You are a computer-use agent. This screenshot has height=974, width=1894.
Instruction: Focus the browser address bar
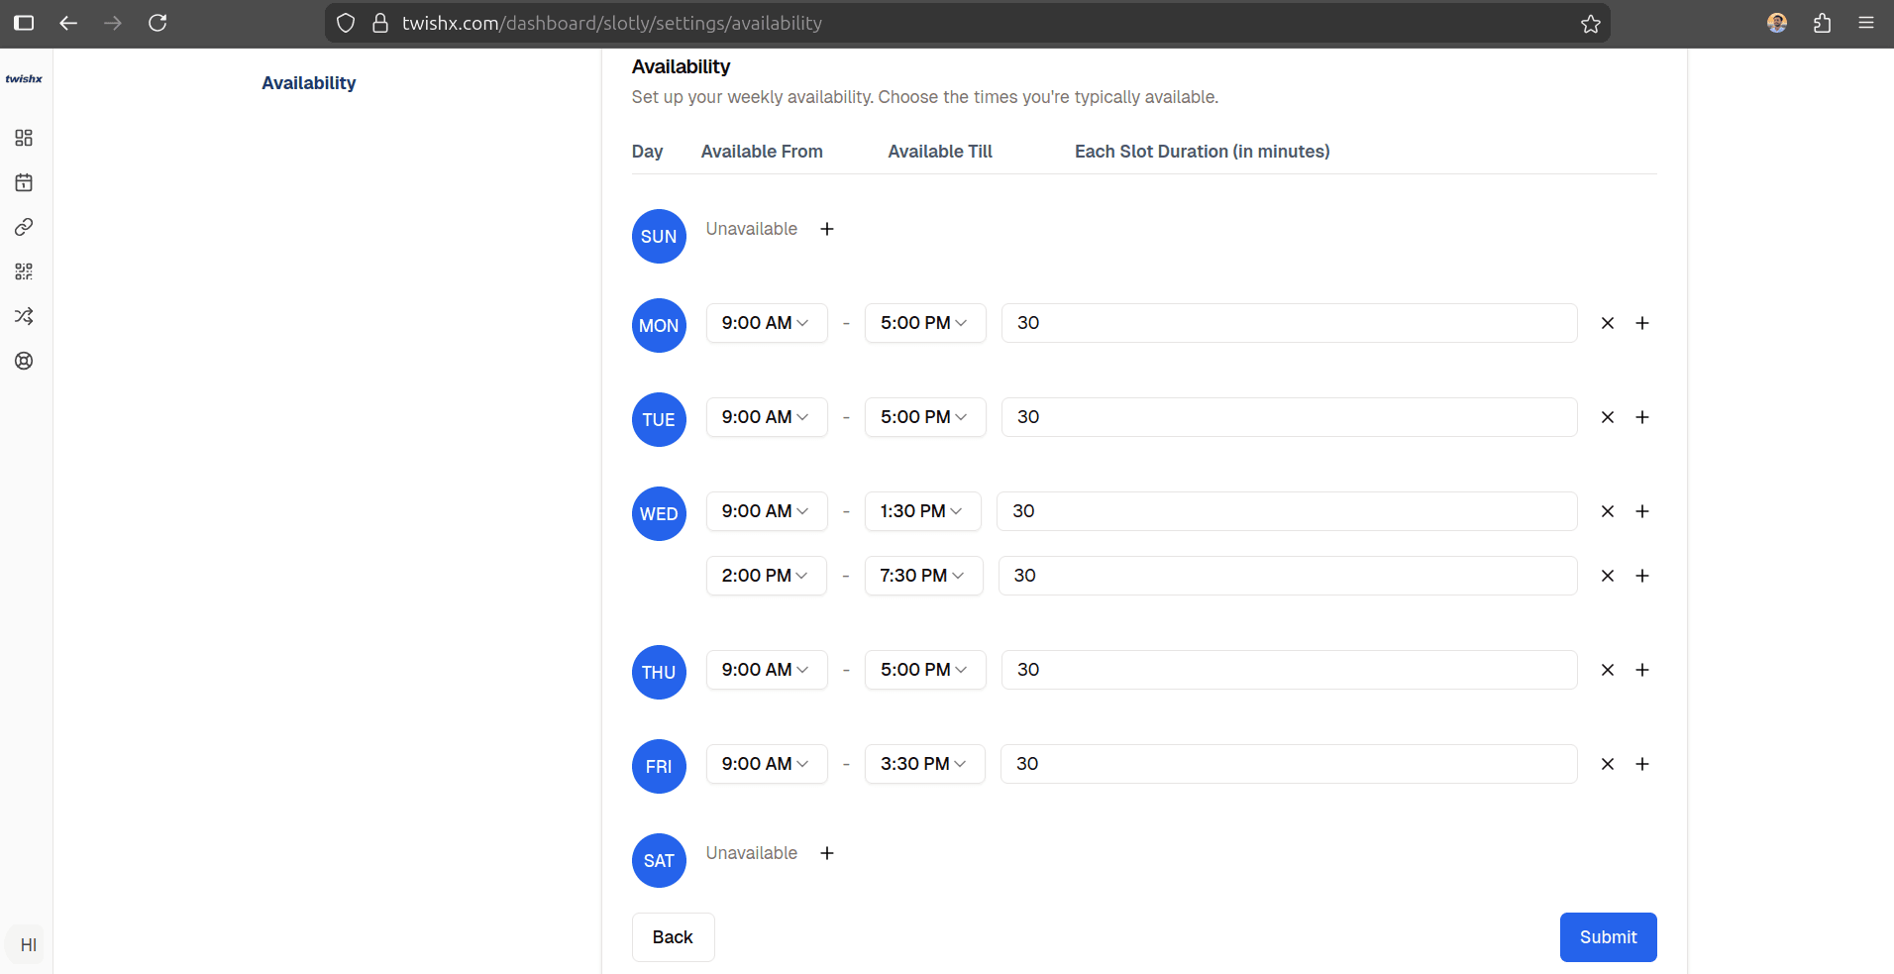[x=966, y=23]
